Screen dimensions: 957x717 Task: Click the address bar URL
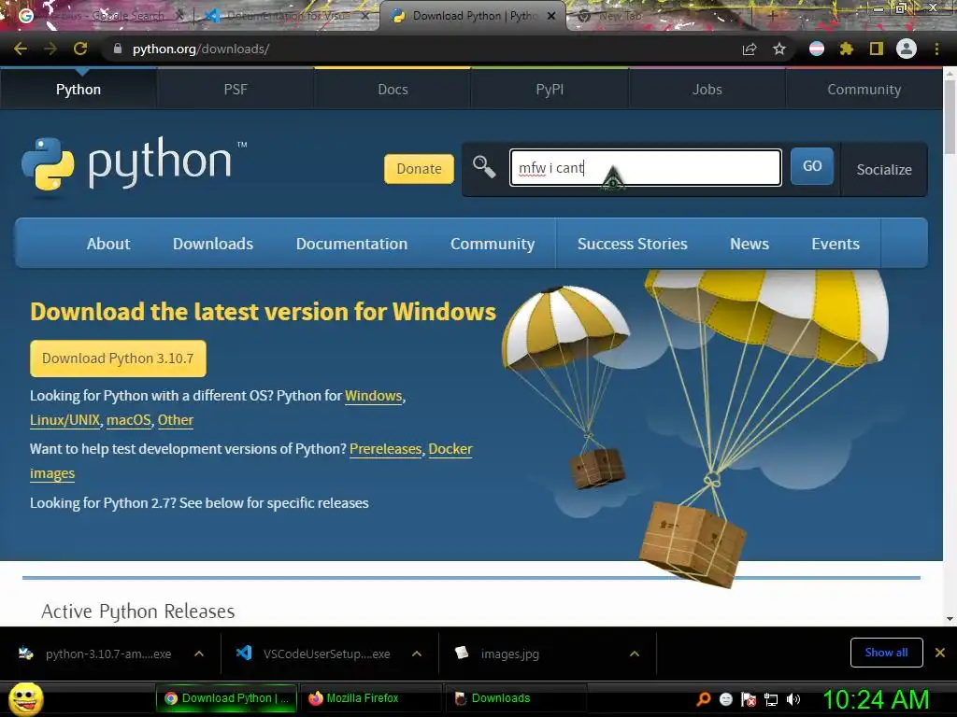[201, 49]
